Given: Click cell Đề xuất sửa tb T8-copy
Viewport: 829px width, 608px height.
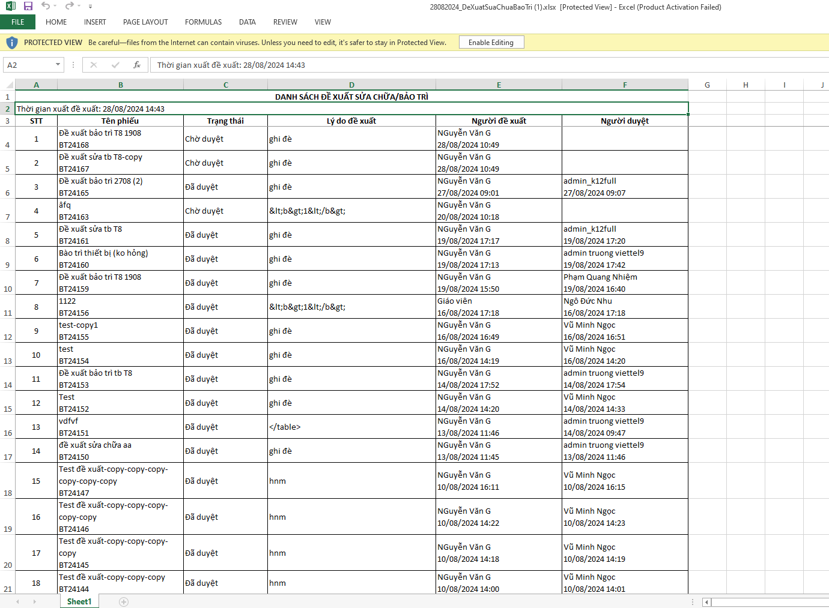Looking at the screenshot, I should tap(120, 163).
